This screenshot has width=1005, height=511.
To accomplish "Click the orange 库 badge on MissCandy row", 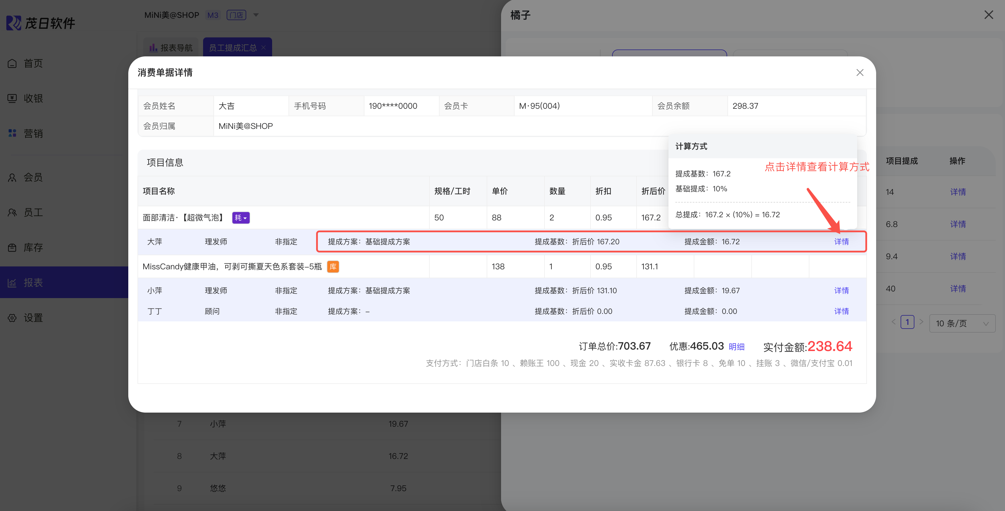I will tap(333, 267).
